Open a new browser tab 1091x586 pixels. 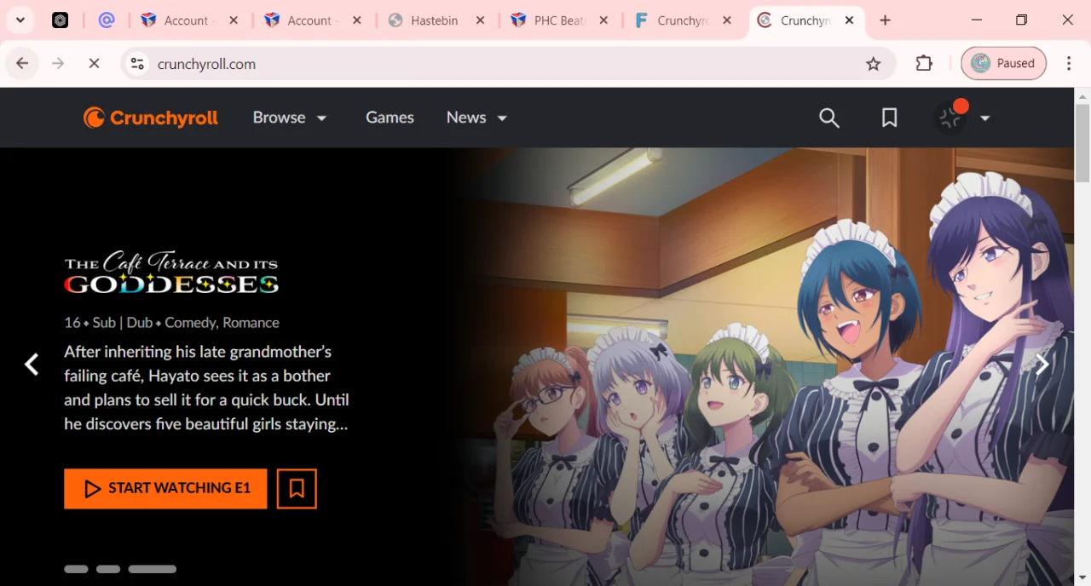coord(885,20)
